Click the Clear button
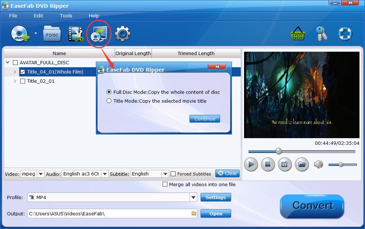Image resolution: width=365 pixels, height=229 pixels. [x=227, y=173]
